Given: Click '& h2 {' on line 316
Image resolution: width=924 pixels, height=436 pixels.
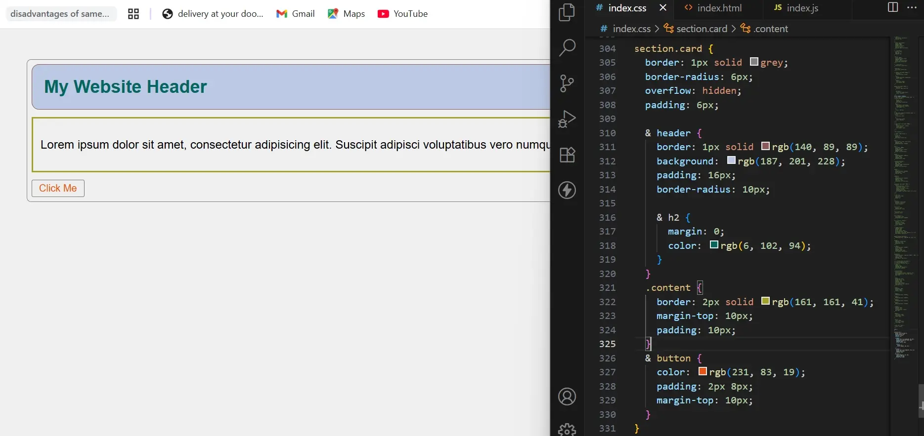Looking at the screenshot, I should pos(674,217).
